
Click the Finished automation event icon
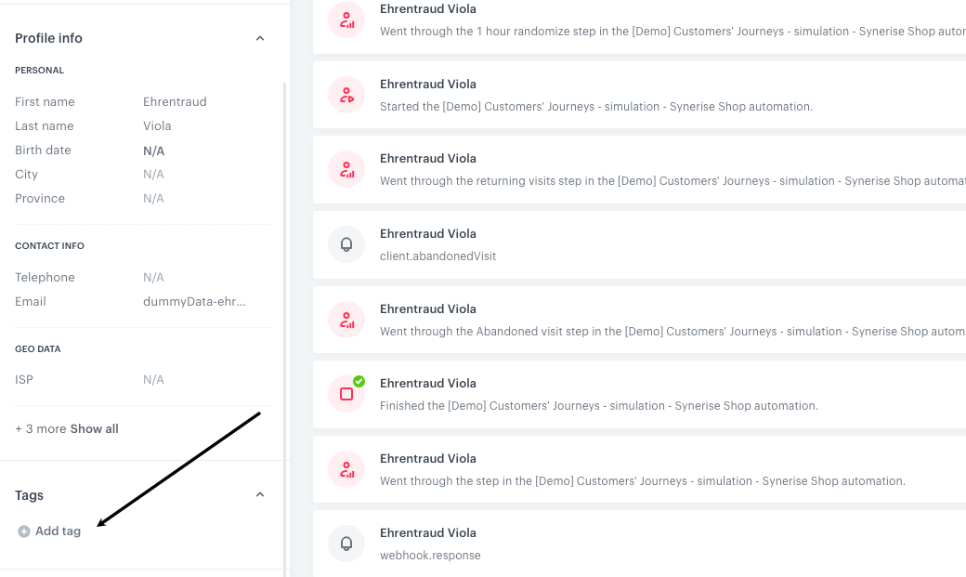coord(346,394)
